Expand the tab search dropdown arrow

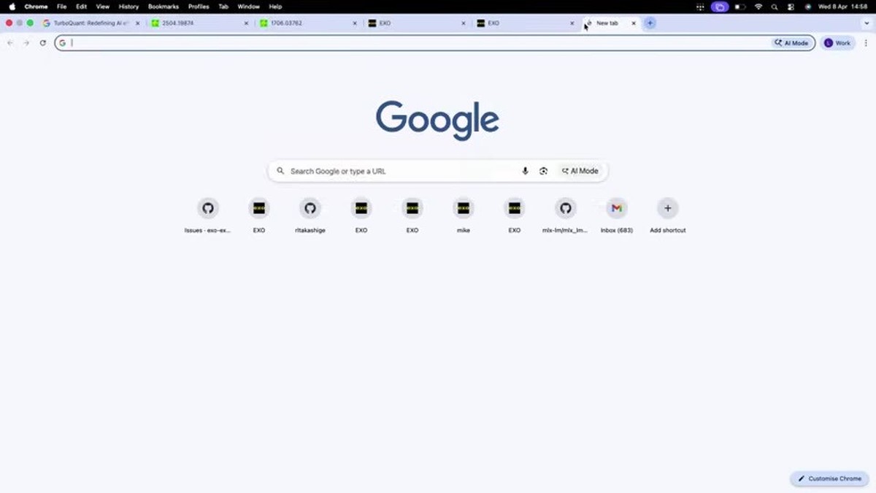[867, 23]
